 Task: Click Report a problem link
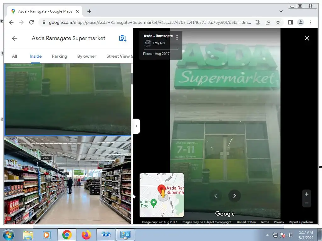click(x=301, y=222)
